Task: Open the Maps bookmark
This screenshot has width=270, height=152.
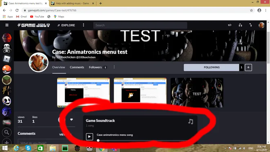Action: (59, 17)
